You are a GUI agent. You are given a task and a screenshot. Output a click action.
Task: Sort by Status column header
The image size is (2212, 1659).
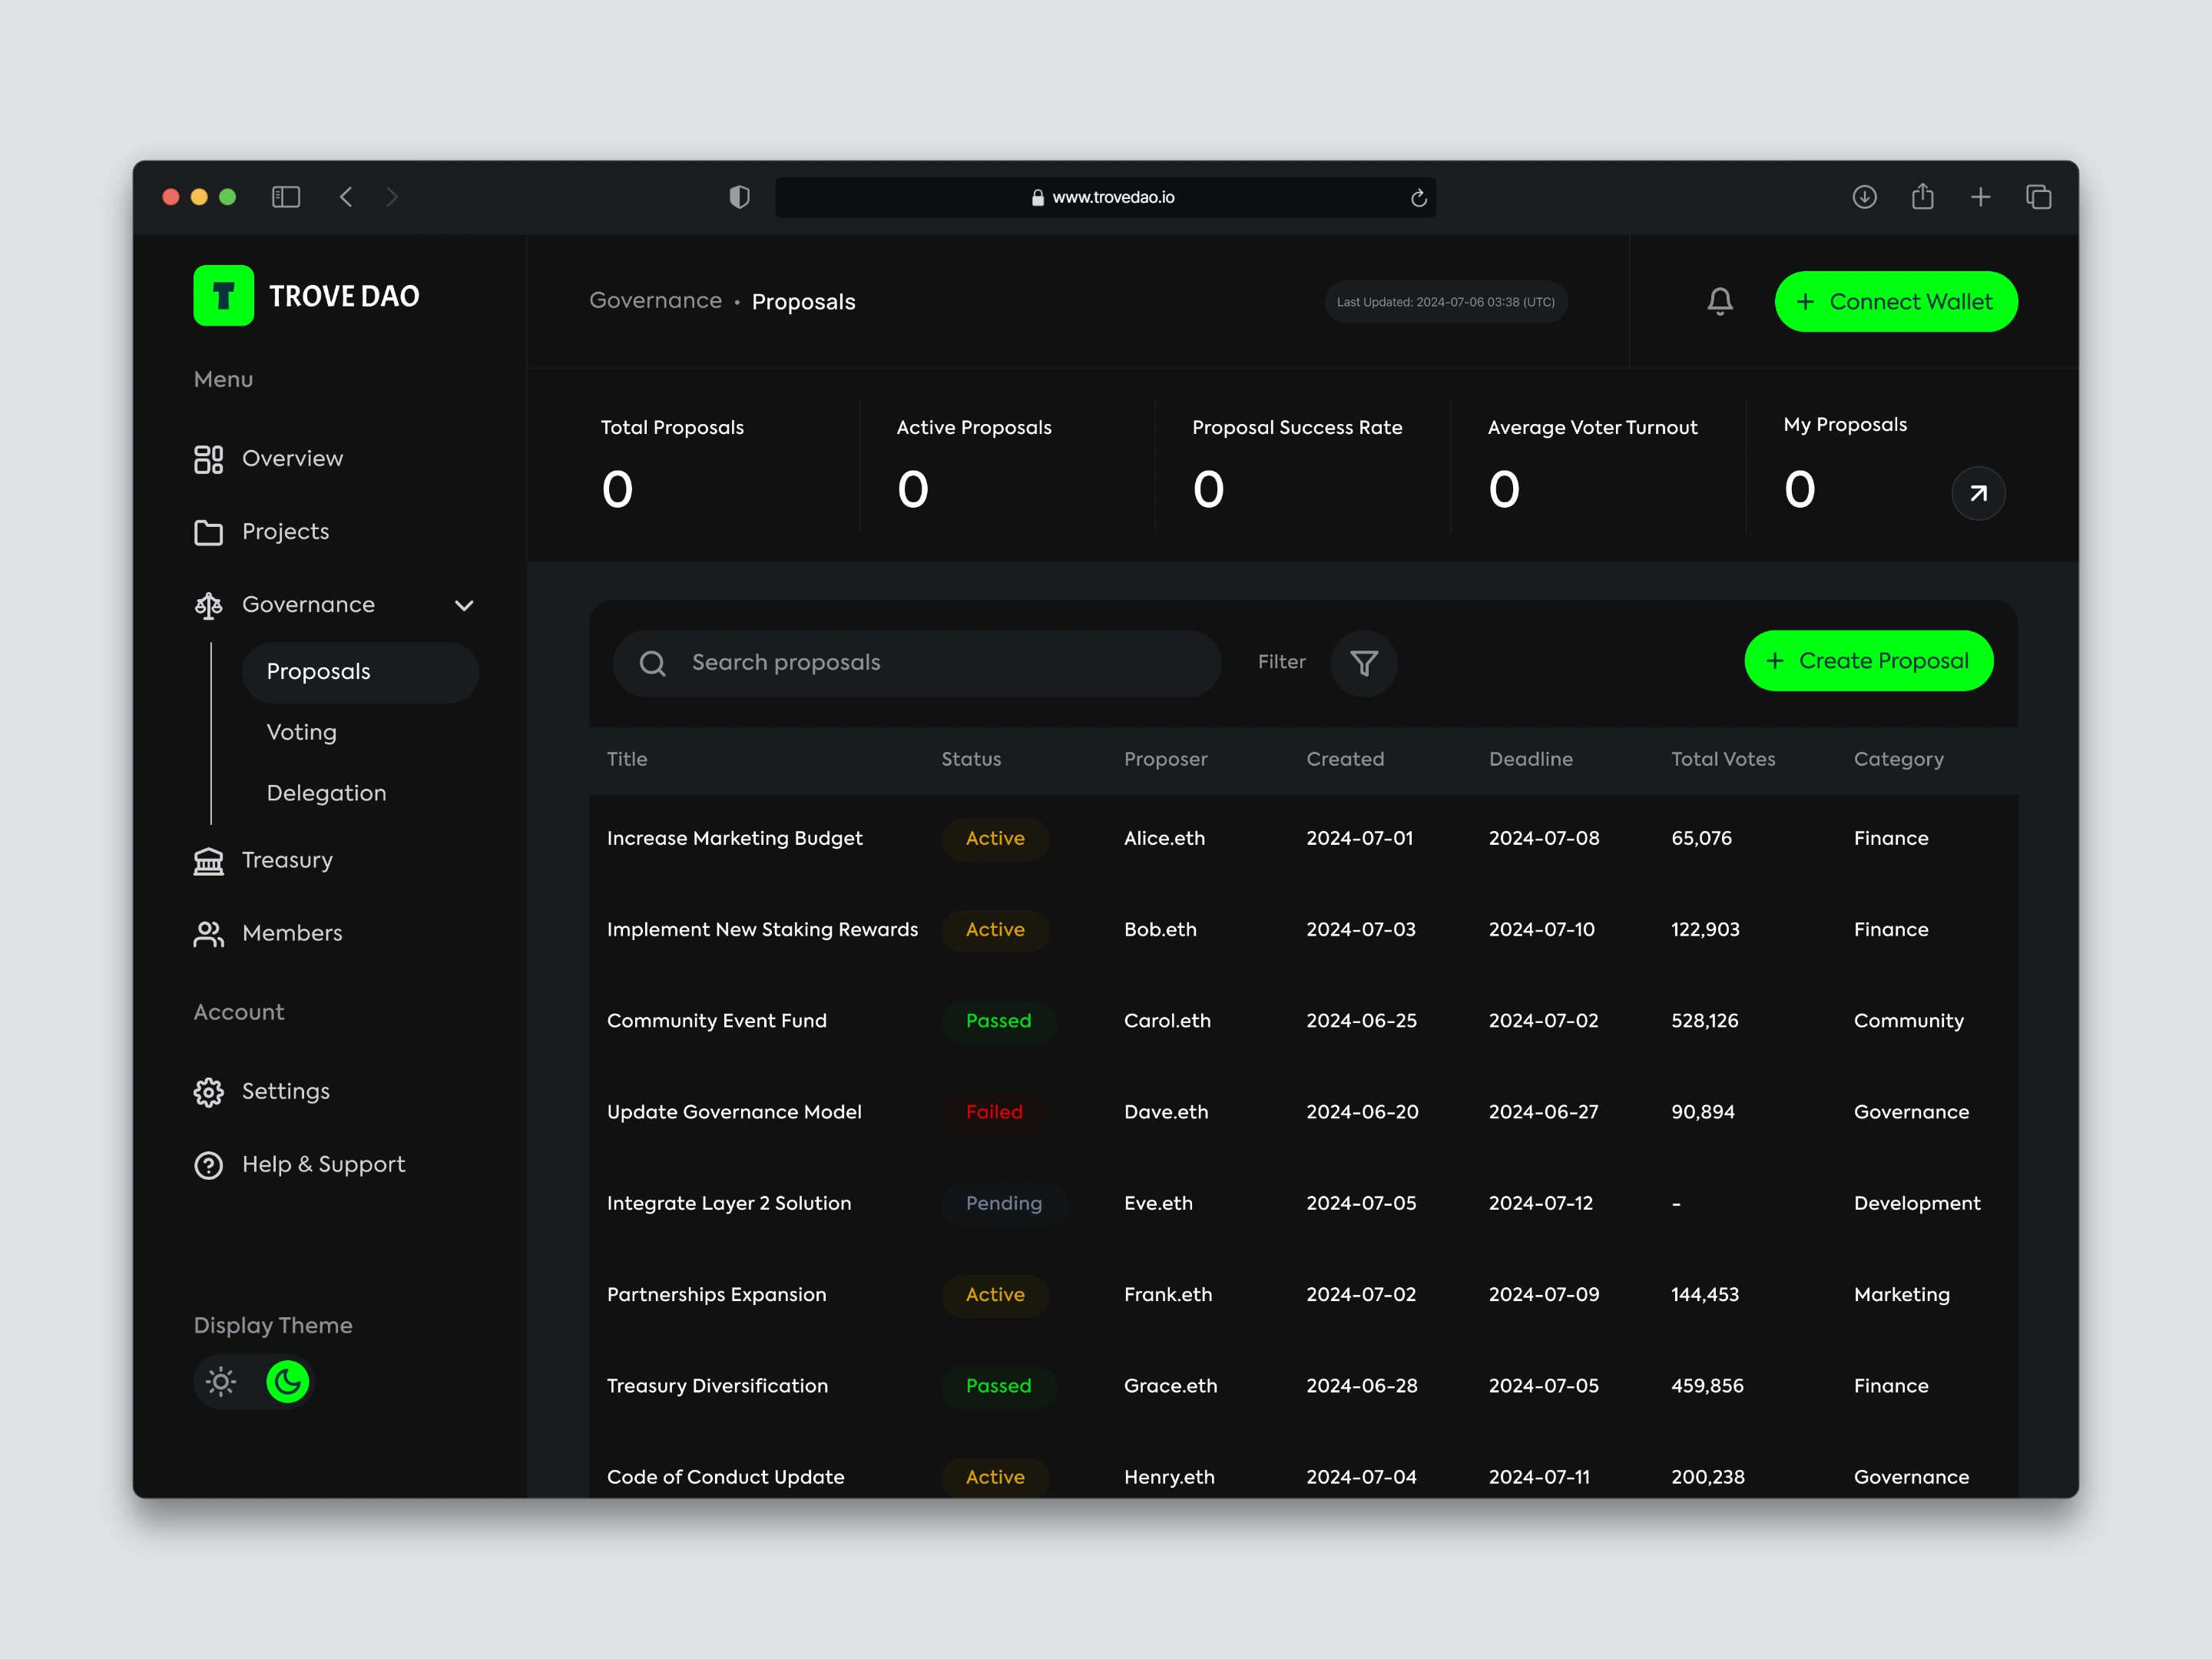tap(970, 759)
